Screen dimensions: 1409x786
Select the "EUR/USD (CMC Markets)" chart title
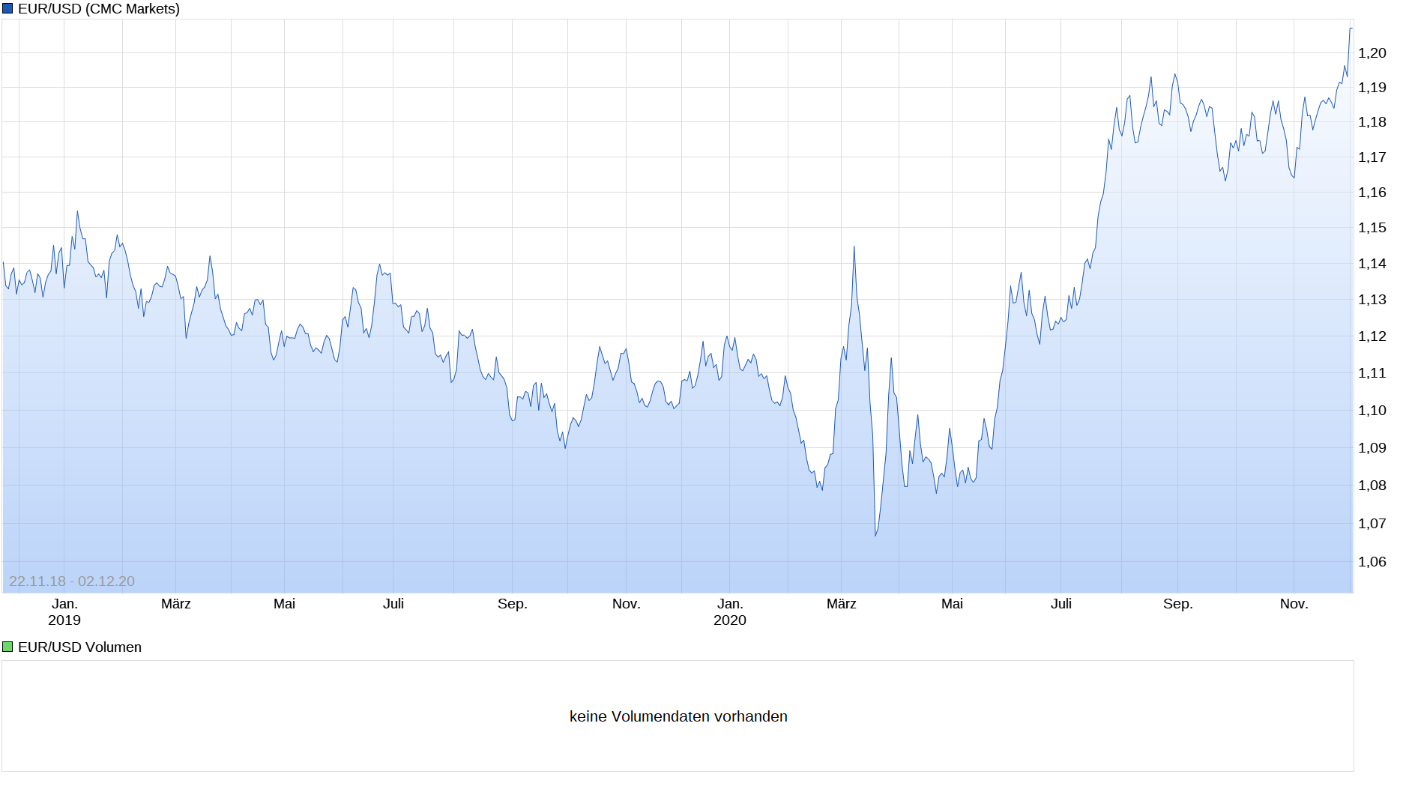(x=99, y=9)
